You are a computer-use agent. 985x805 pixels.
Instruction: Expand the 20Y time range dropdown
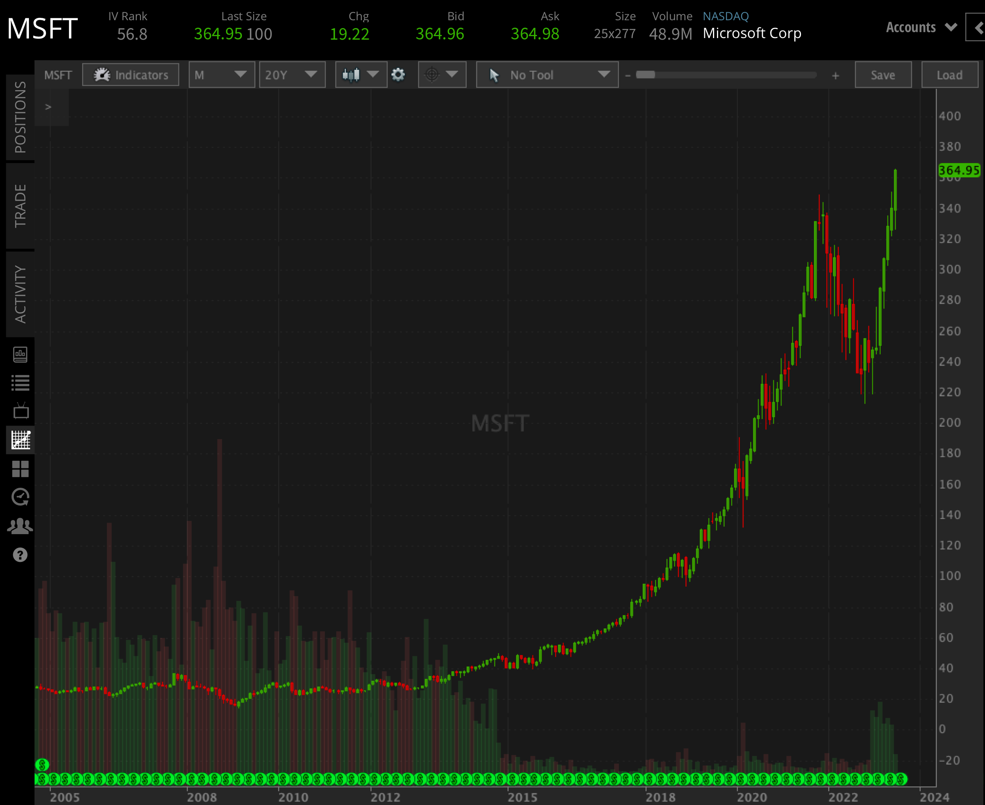[292, 74]
